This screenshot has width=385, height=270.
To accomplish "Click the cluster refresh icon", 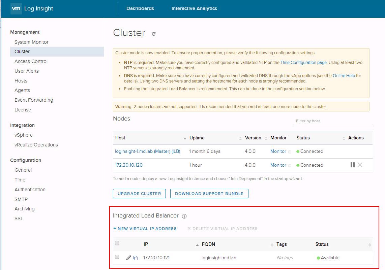I will 154,34.
